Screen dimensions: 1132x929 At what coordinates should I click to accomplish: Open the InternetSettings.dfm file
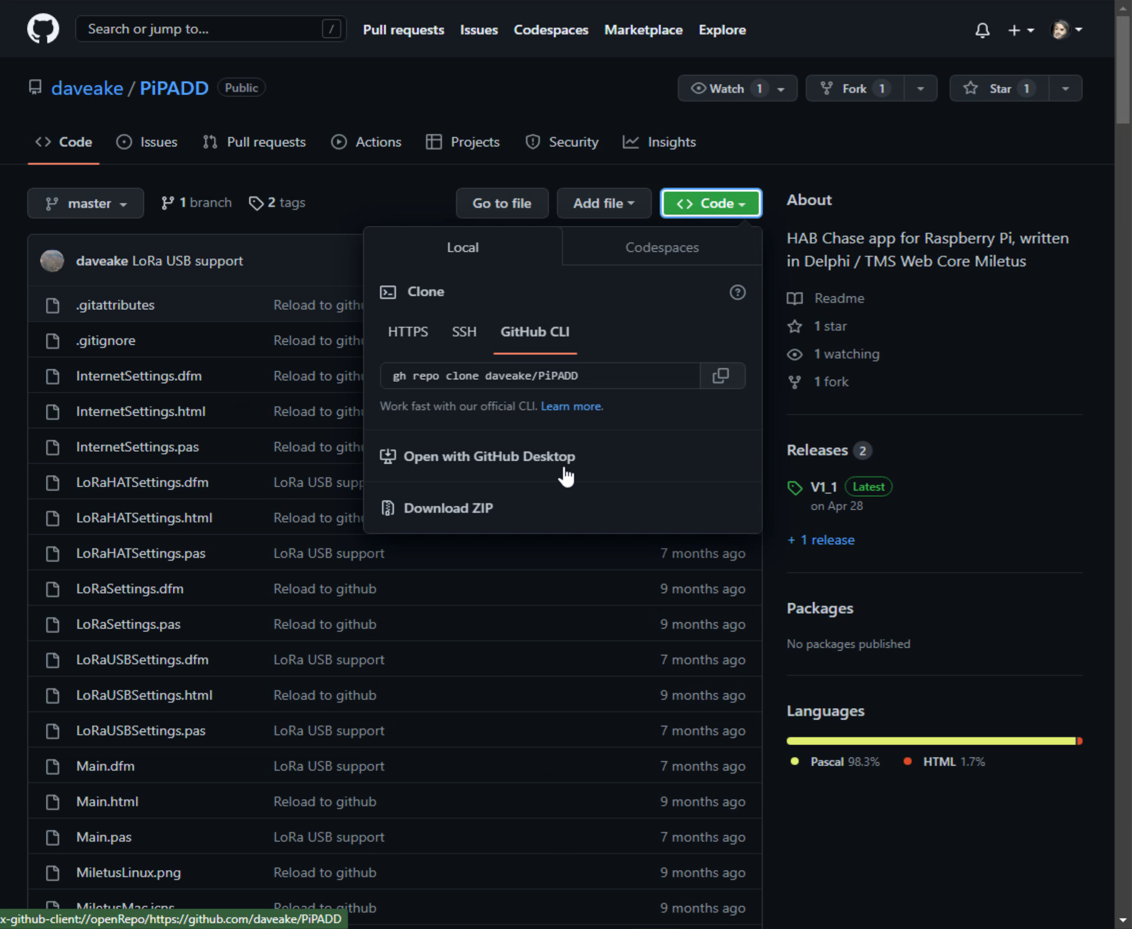[x=139, y=376]
